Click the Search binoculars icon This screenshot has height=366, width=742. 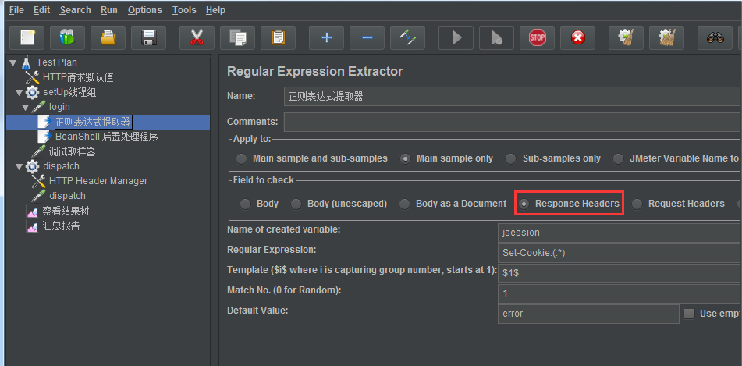715,38
